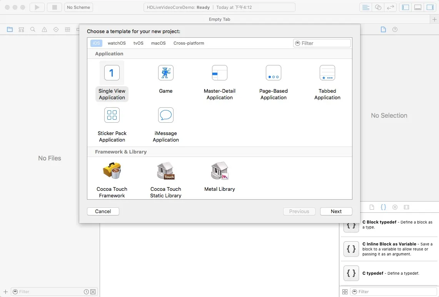Show the Project navigator folder icon
439x297 pixels.
click(10, 29)
